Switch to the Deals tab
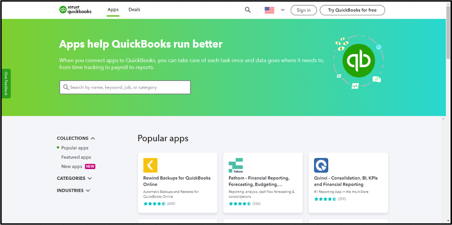Screen dimensions: 452x225 tap(134, 10)
